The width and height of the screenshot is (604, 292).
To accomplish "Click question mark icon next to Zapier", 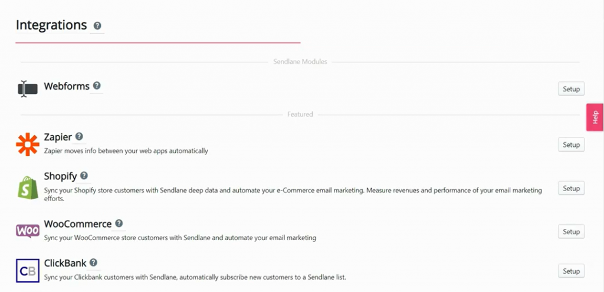I will (79, 136).
